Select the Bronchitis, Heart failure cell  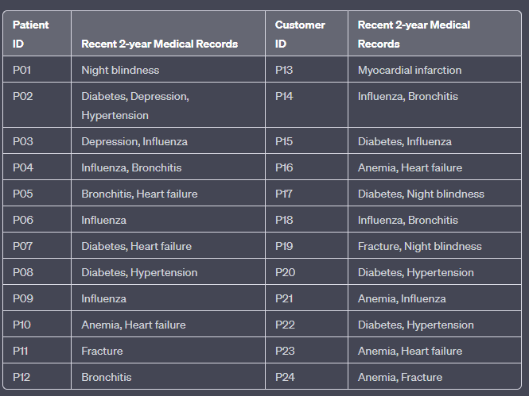click(168, 194)
